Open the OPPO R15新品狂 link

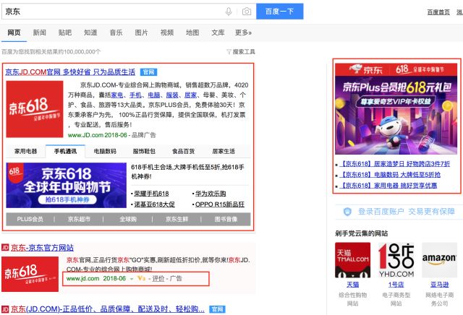pyautogui.click(x=220, y=204)
